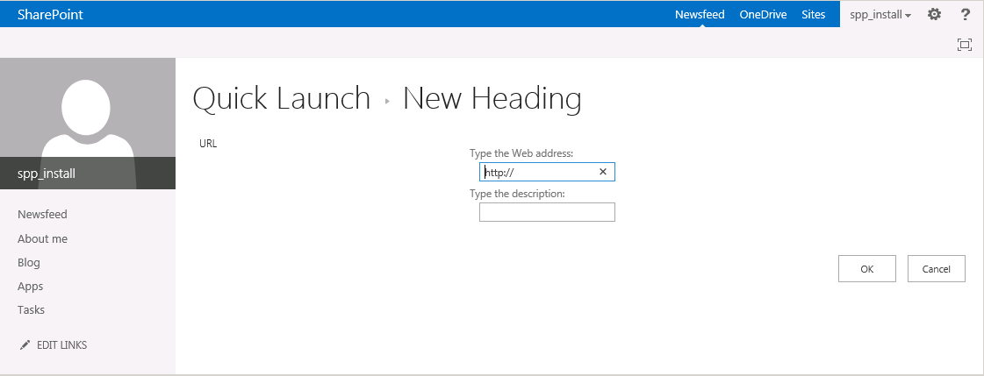The width and height of the screenshot is (984, 376).
Task: Click the 'Type the Web address:' label
Action: 521,153
